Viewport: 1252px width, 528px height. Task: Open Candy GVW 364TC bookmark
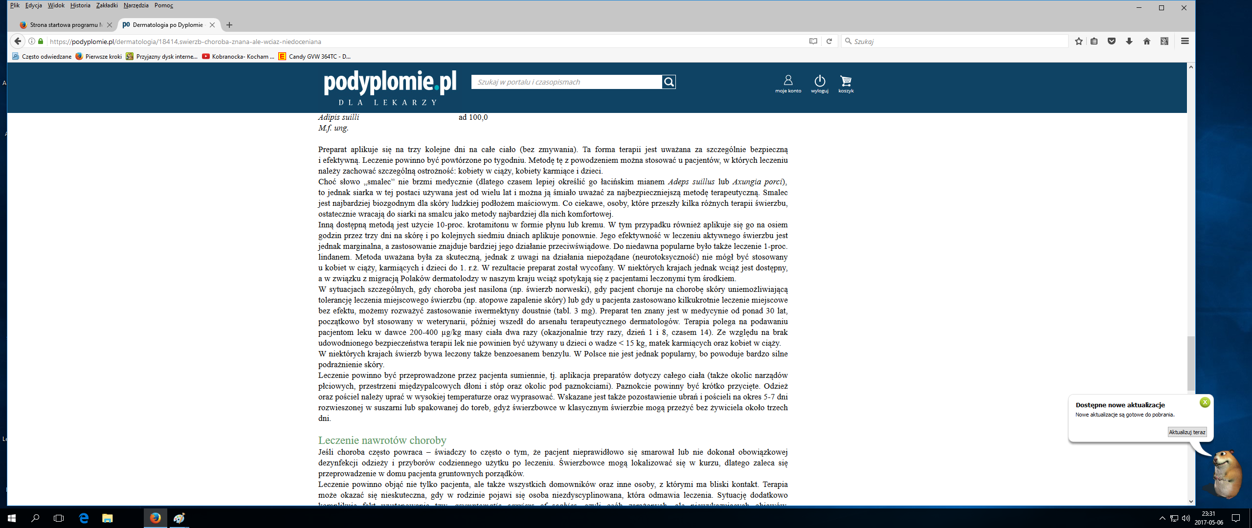[314, 56]
